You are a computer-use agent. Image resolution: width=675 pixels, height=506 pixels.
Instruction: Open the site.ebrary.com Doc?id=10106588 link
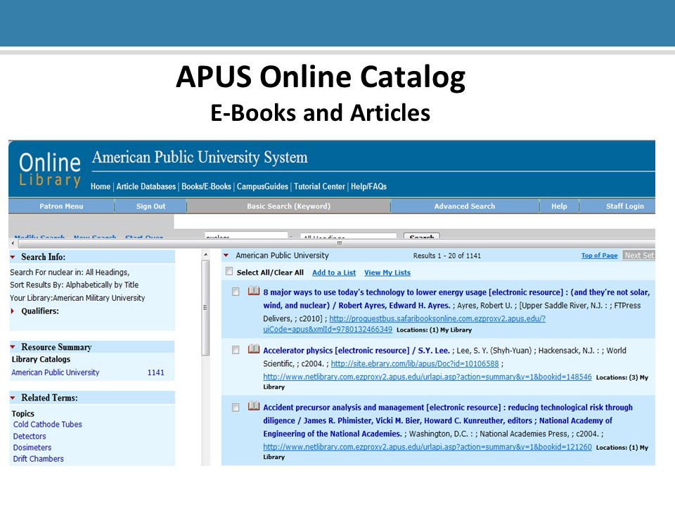(x=415, y=364)
